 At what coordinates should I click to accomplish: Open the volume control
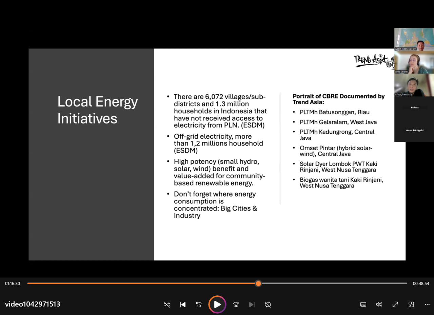tap(379, 305)
